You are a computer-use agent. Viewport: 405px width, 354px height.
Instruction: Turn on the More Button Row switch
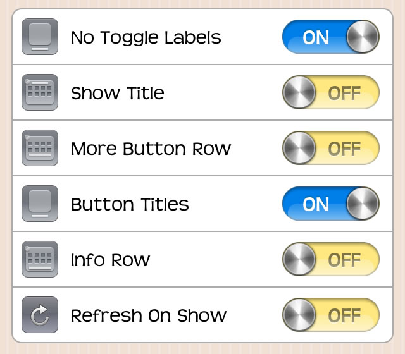pyautogui.click(x=331, y=148)
